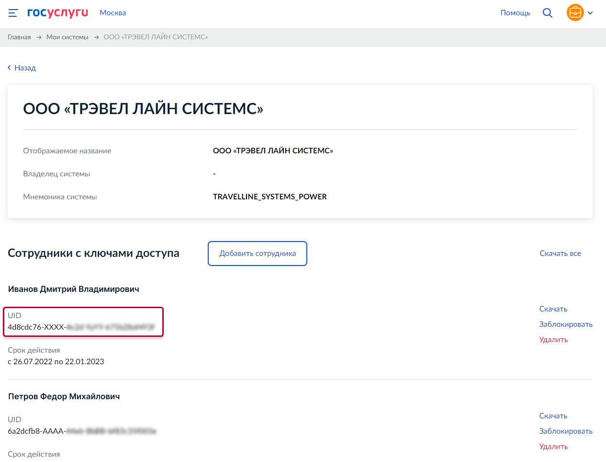Screen dimensions: 606x462
Task: Block Петров Федор Михайлович's key
Action: [x=566, y=431]
